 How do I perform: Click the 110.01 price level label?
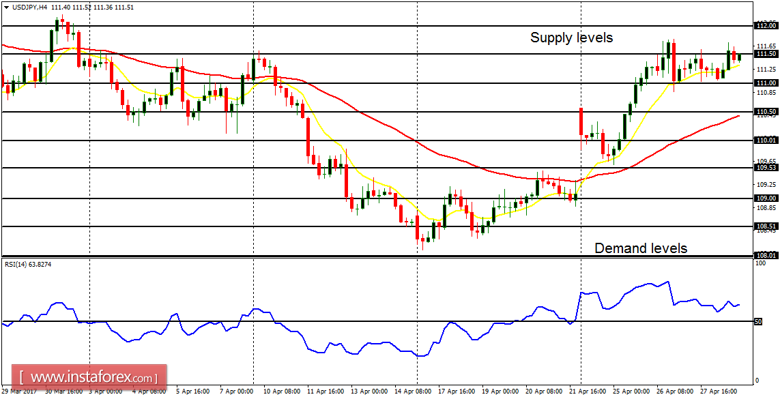(x=766, y=141)
